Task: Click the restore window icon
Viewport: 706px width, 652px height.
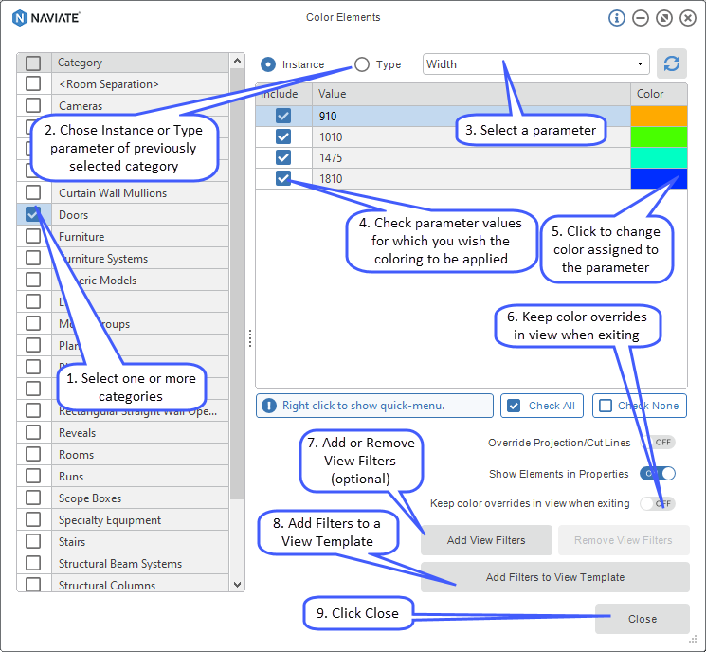Action: click(664, 18)
